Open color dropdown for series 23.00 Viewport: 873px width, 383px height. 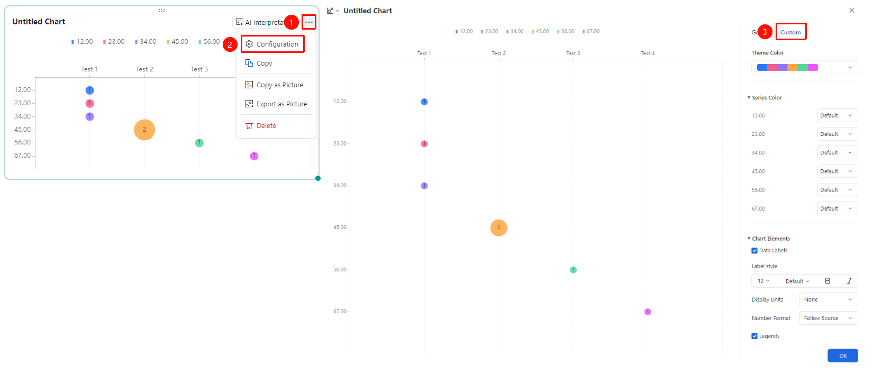pyautogui.click(x=837, y=134)
